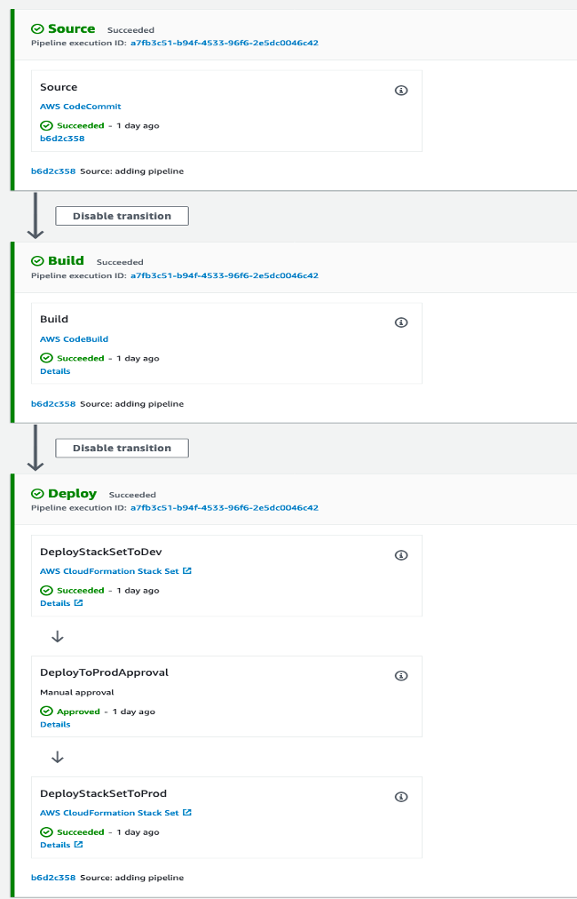The height and width of the screenshot is (899, 577).
Task: Click the green Approved checkmark in DeployToProdApproval
Action: (x=47, y=712)
